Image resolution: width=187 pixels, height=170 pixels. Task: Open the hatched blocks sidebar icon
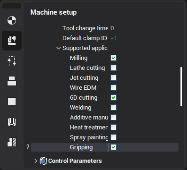click(x=12, y=142)
